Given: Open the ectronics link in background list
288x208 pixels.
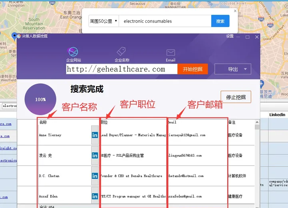Looking at the screenshot, I should tap(8, 160).
